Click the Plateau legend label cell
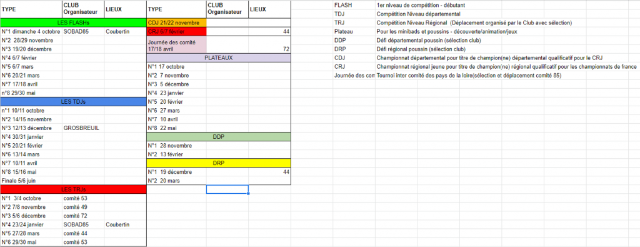The image size is (640, 247). point(354,31)
